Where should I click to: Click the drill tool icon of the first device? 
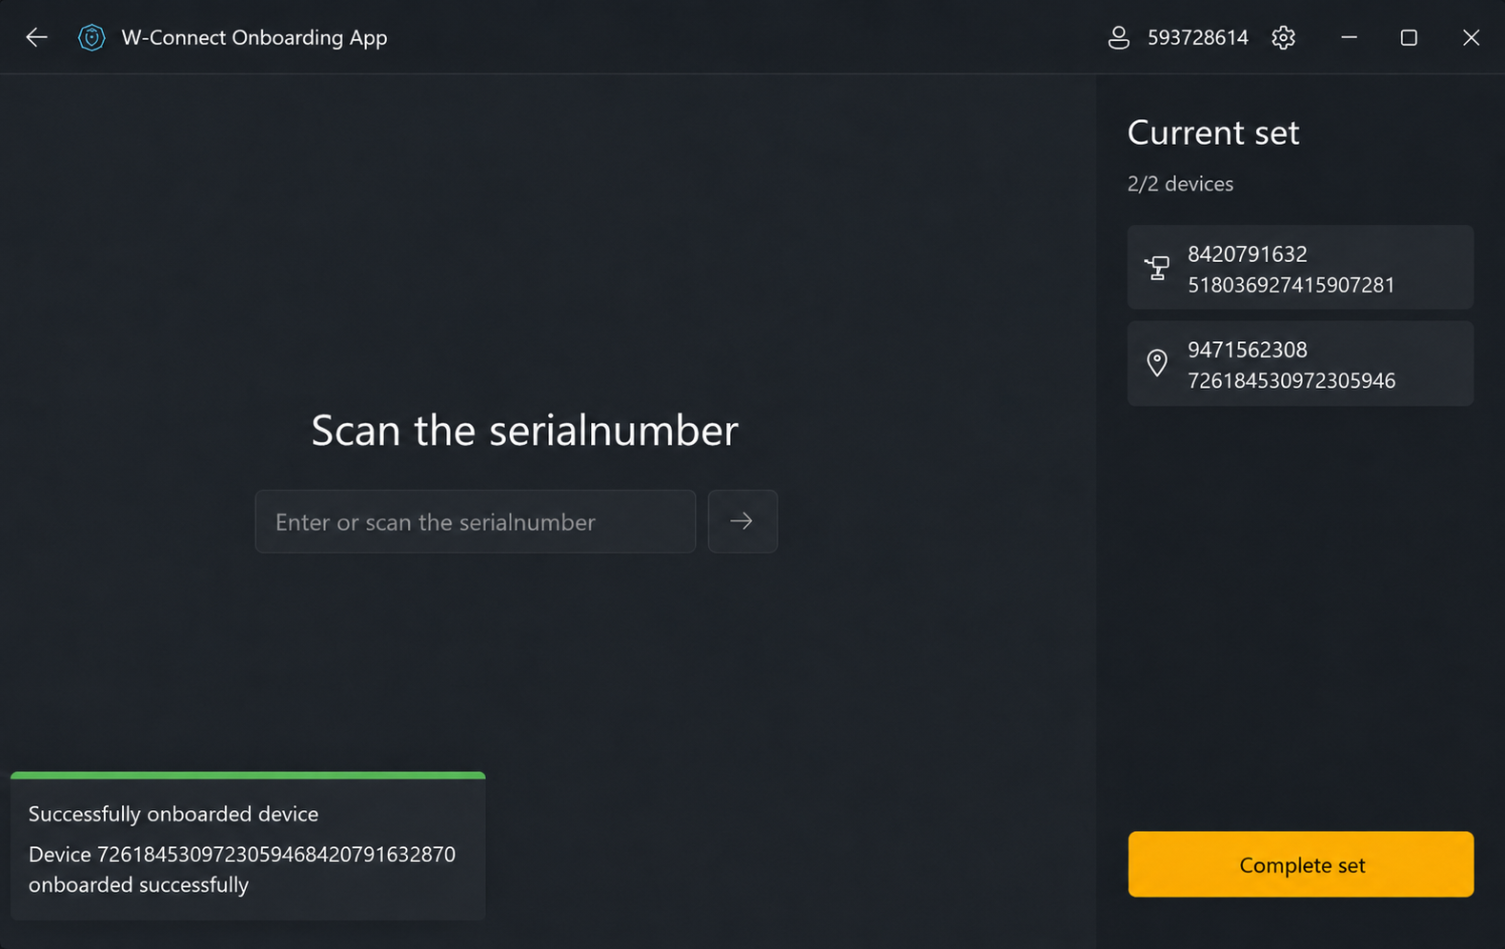coord(1157,268)
